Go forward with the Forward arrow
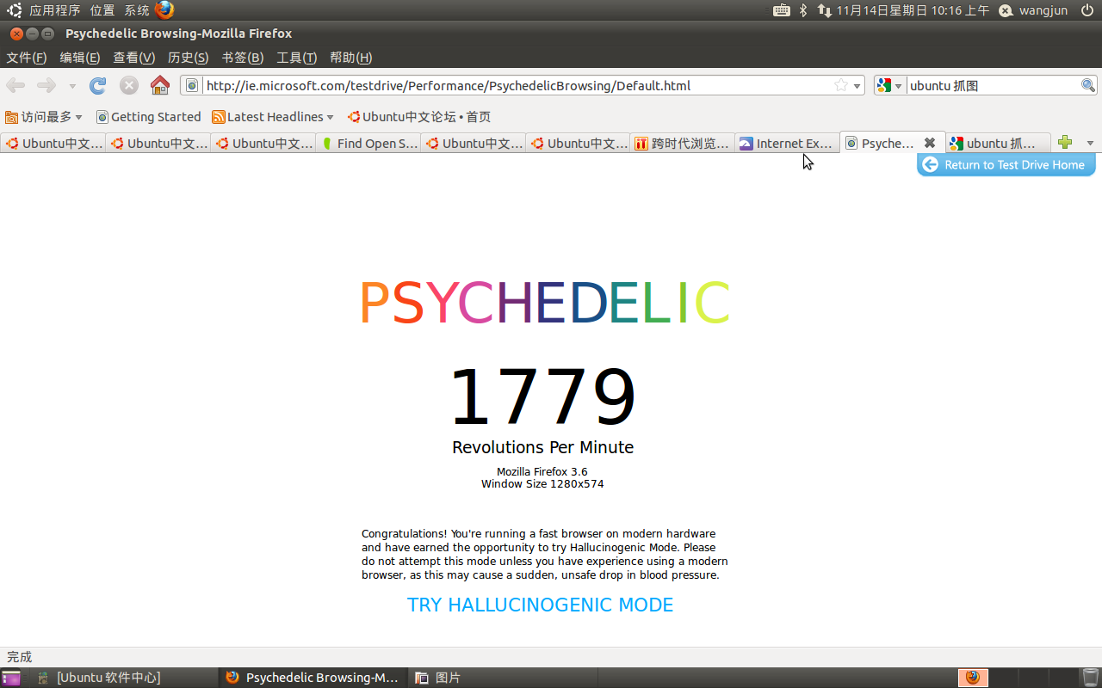The image size is (1102, 688). pyautogui.click(x=46, y=85)
